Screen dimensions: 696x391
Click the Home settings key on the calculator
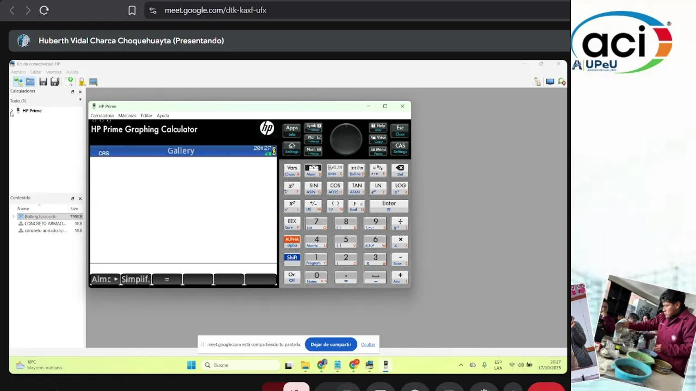(292, 148)
